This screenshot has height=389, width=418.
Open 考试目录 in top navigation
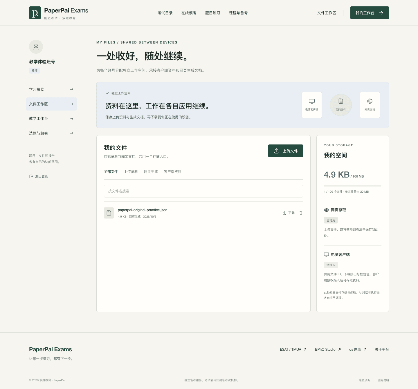(x=165, y=13)
